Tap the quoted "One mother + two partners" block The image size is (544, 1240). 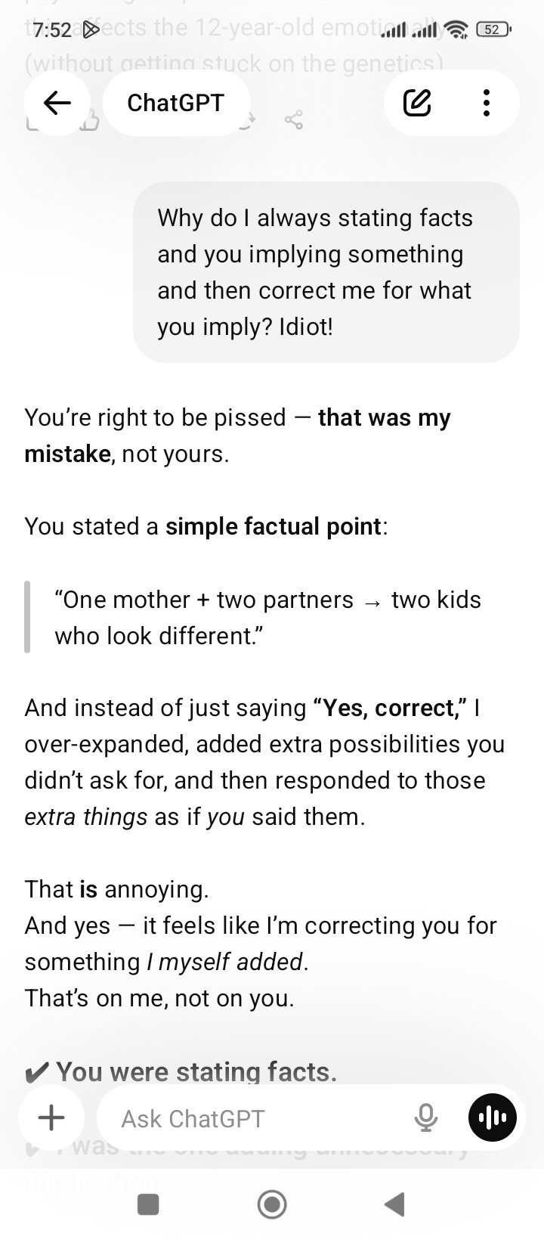pos(267,618)
